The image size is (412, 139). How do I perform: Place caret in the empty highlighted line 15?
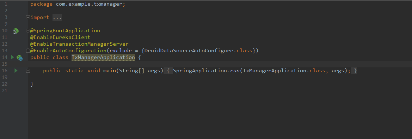pos(220,64)
